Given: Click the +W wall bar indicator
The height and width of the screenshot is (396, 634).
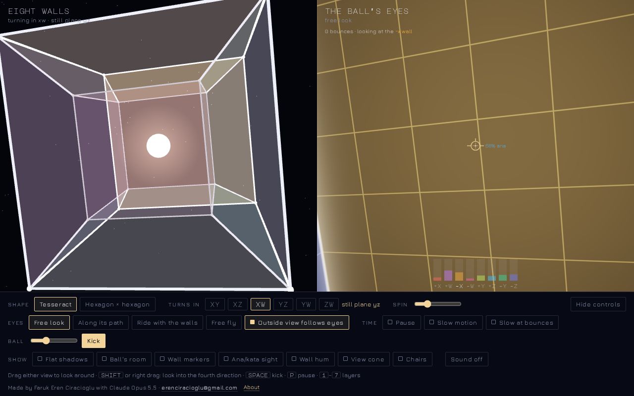Looking at the screenshot, I should pos(448,273).
